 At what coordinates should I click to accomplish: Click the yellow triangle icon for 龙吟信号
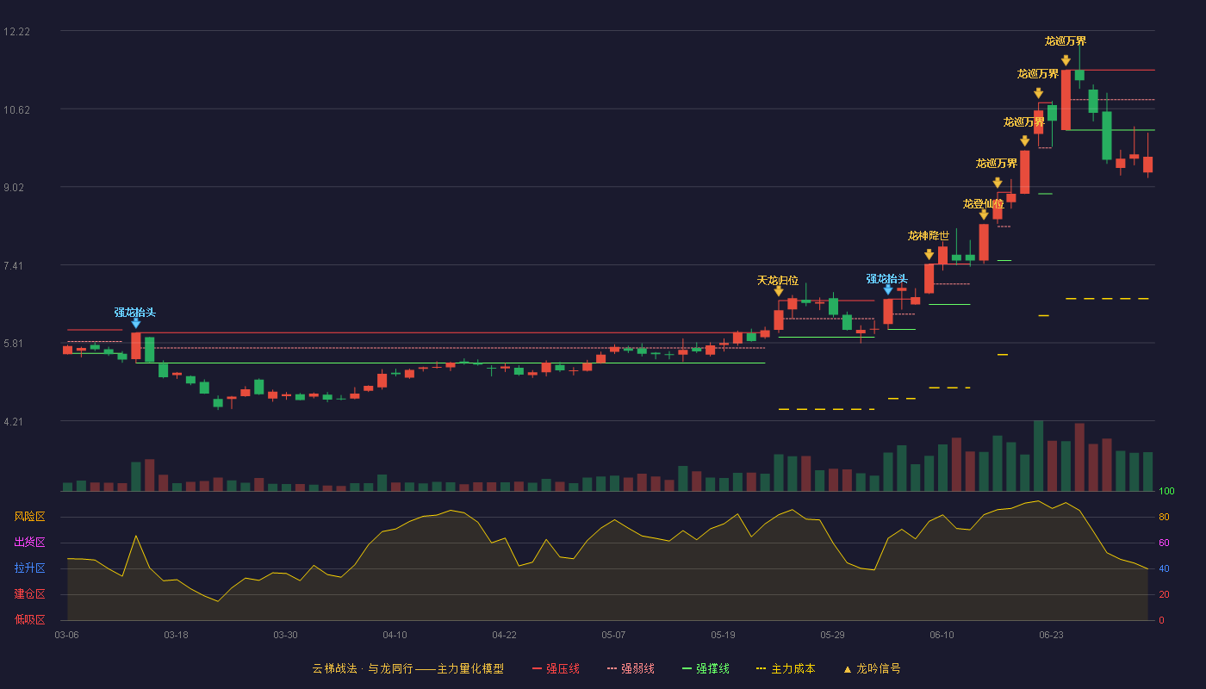tap(848, 669)
